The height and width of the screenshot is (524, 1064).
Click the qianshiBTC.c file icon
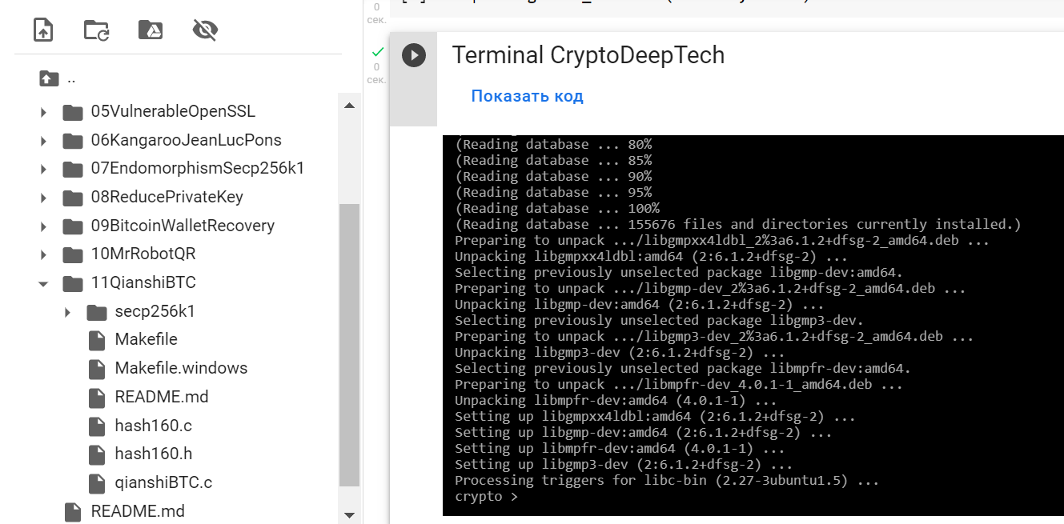(97, 483)
